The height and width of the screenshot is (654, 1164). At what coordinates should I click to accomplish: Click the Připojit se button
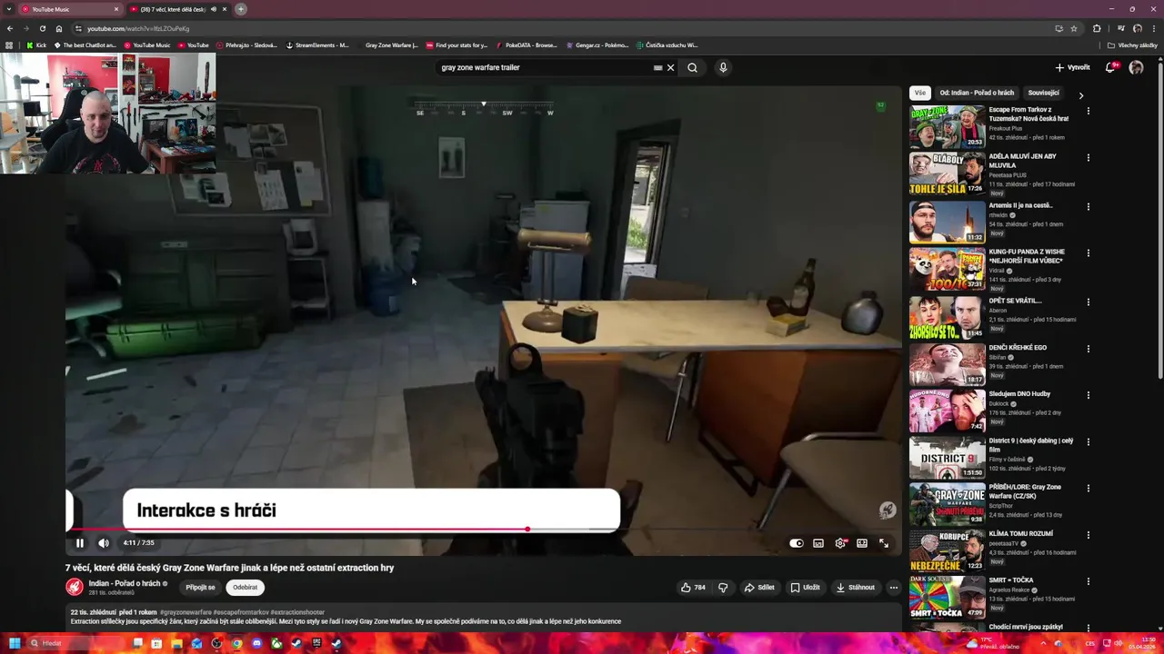pyautogui.click(x=200, y=588)
